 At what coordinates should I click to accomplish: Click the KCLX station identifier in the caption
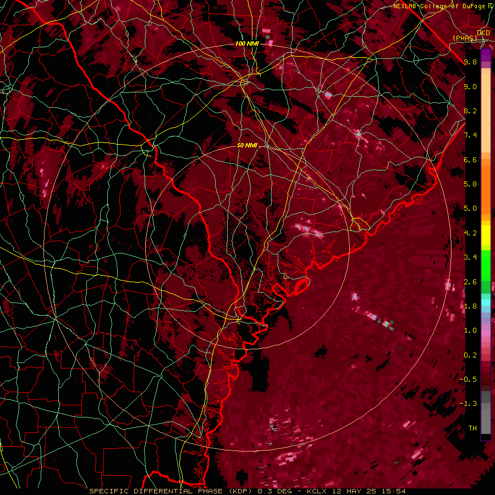coord(317,491)
